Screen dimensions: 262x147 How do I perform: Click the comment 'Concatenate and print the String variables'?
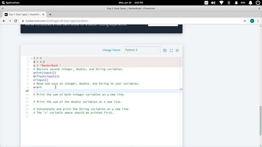click(81, 109)
